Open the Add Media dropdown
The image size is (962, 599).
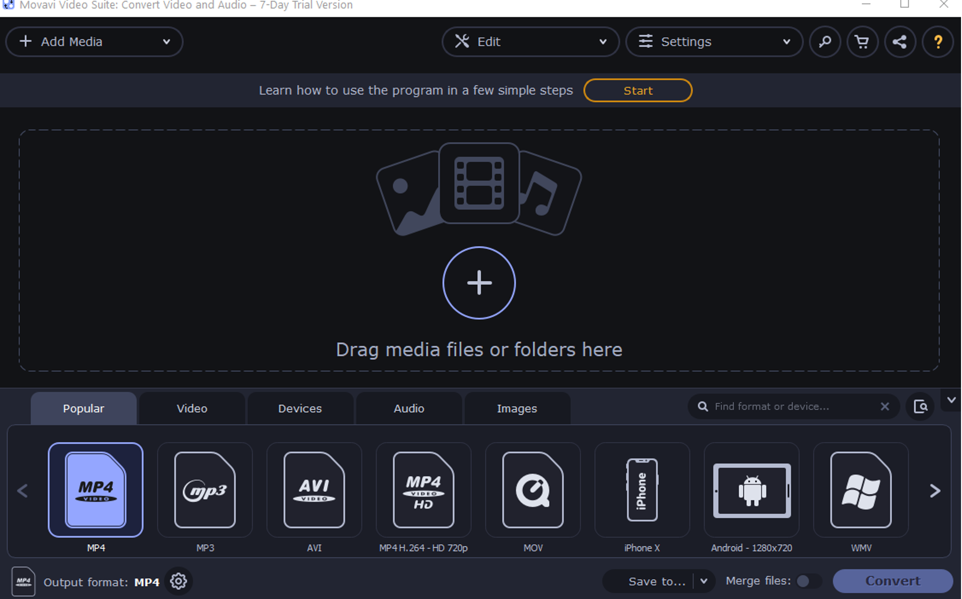tap(94, 42)
